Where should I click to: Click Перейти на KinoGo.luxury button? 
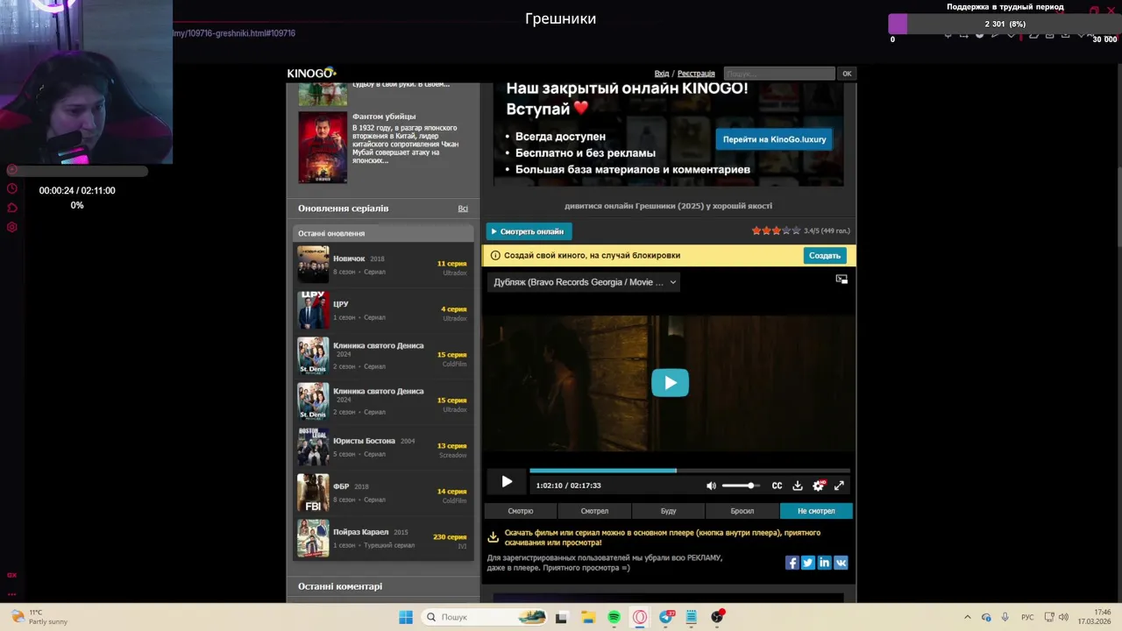point(774,139)
